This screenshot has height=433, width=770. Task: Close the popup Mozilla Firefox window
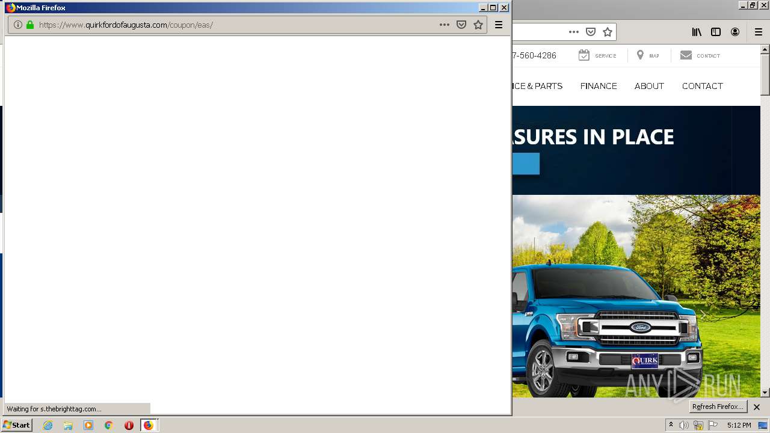(x=504, y=8)
